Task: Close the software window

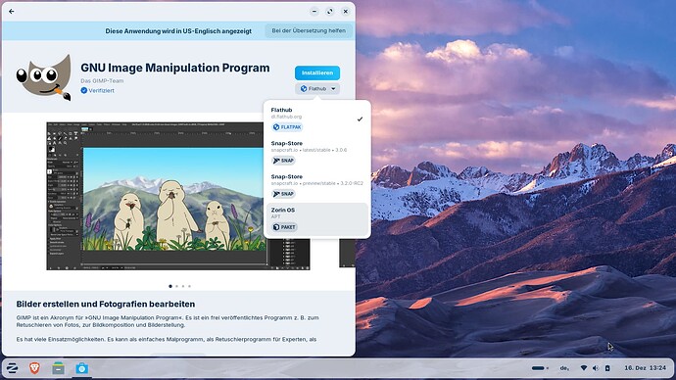Action: click(x=345, y=12)
